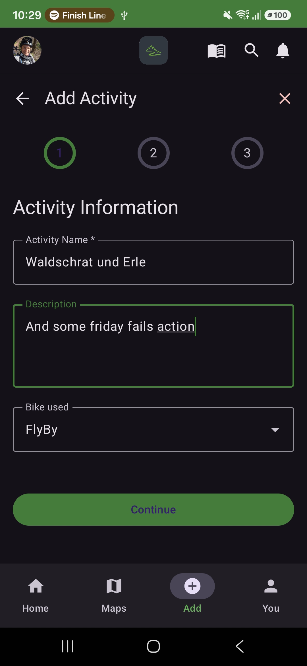
Task: Open Spotify Finish Line status chip
Action: 80,15
